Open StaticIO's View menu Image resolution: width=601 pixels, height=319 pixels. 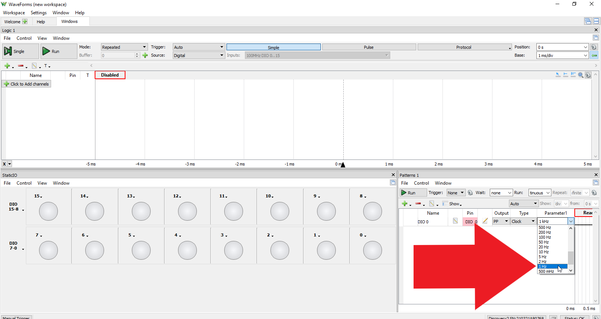(42, 183)
